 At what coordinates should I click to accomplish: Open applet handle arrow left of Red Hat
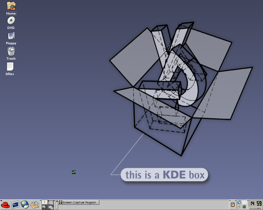click(x=1, y=201)
